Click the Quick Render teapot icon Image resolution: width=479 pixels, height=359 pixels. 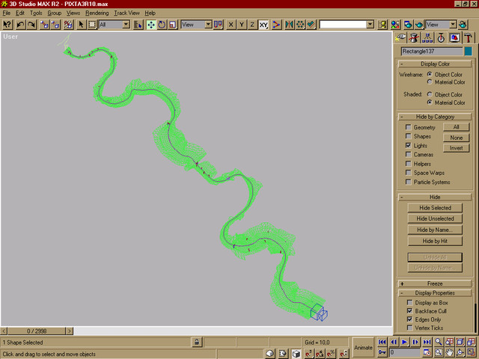click(x=419, y=25)
